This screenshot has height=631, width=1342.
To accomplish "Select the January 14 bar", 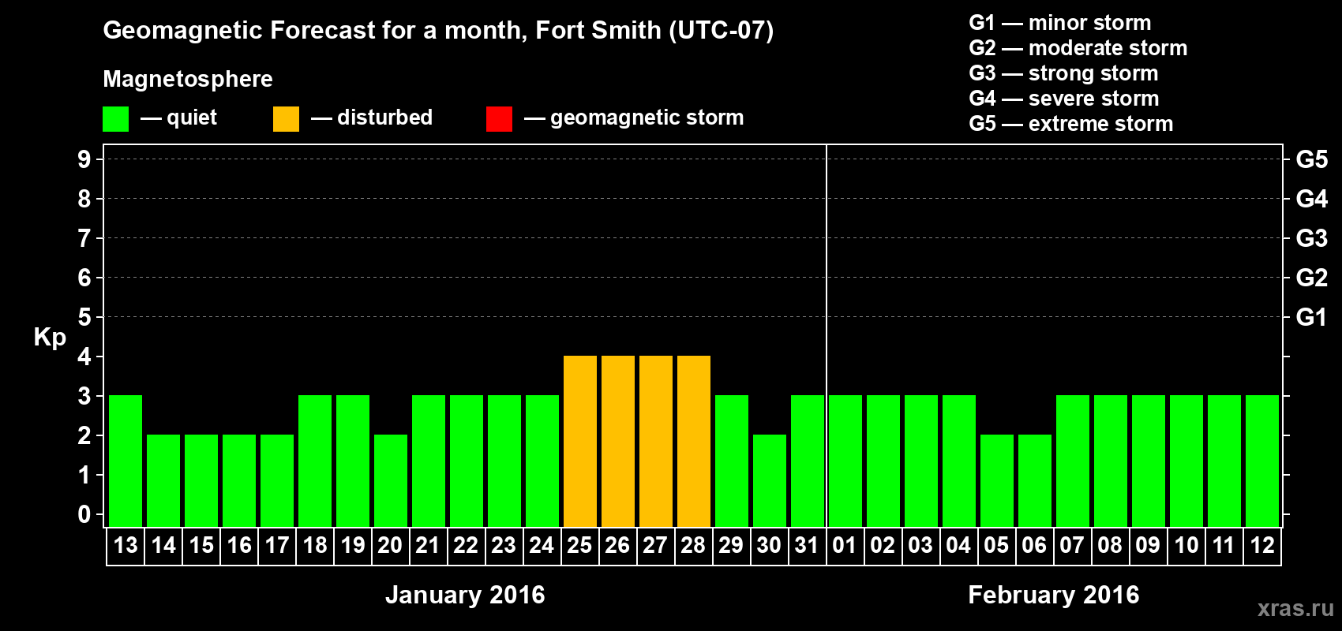I will (163, 480).
